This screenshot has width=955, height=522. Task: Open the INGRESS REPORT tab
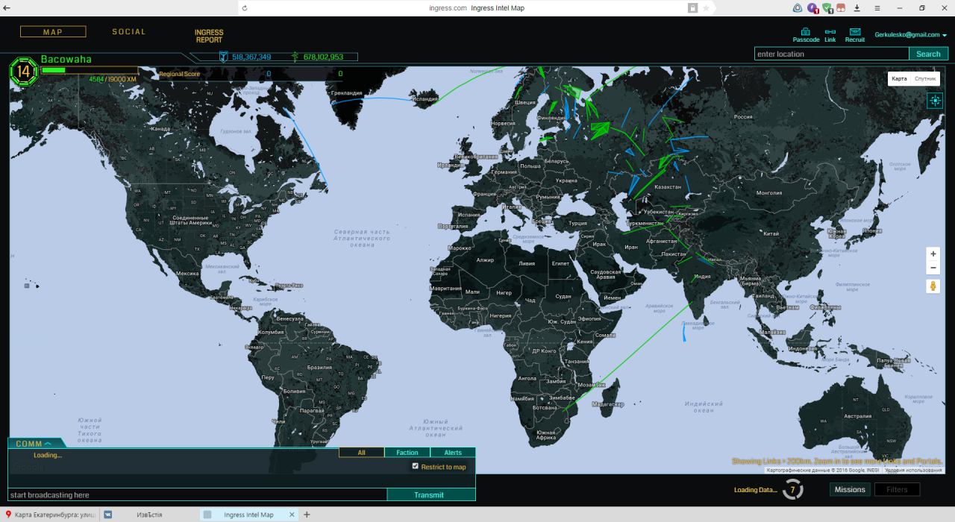pos(209,36)
